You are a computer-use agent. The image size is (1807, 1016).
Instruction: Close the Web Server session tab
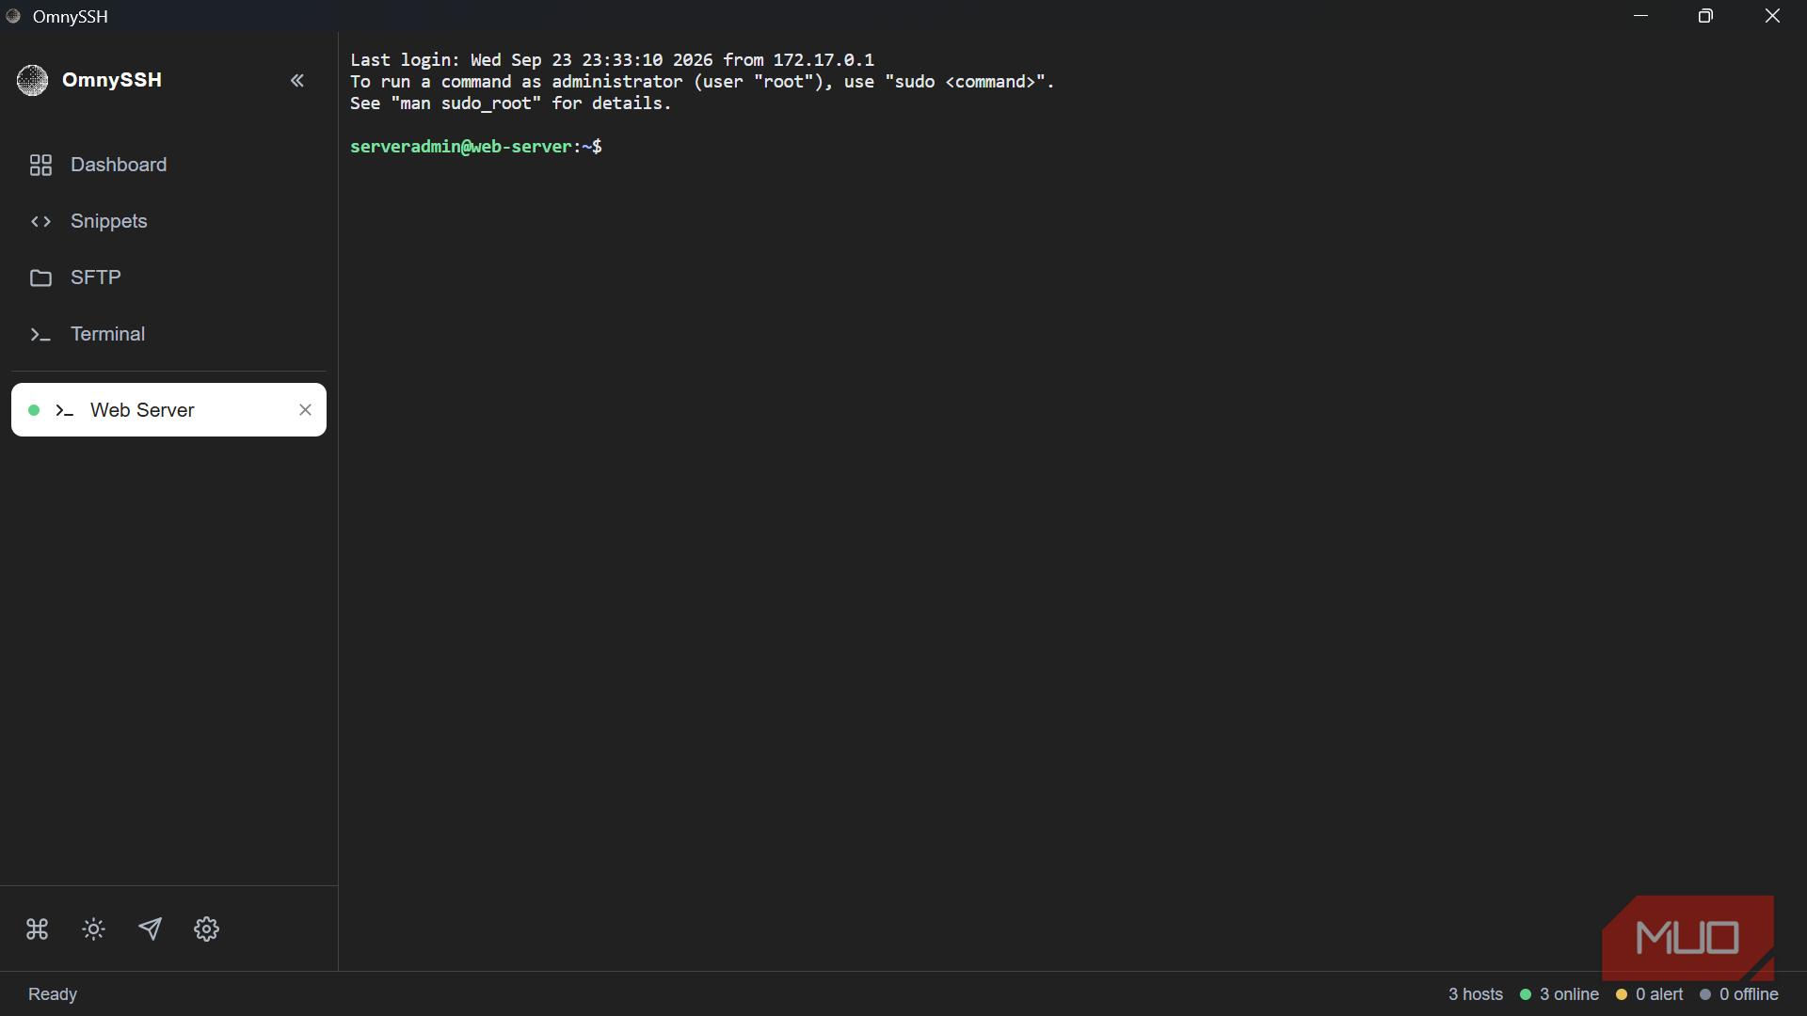[x=305, y=410]
